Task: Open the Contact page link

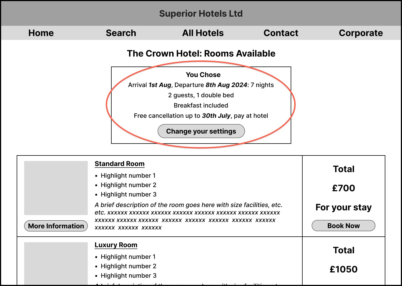Action: (281, 33)
